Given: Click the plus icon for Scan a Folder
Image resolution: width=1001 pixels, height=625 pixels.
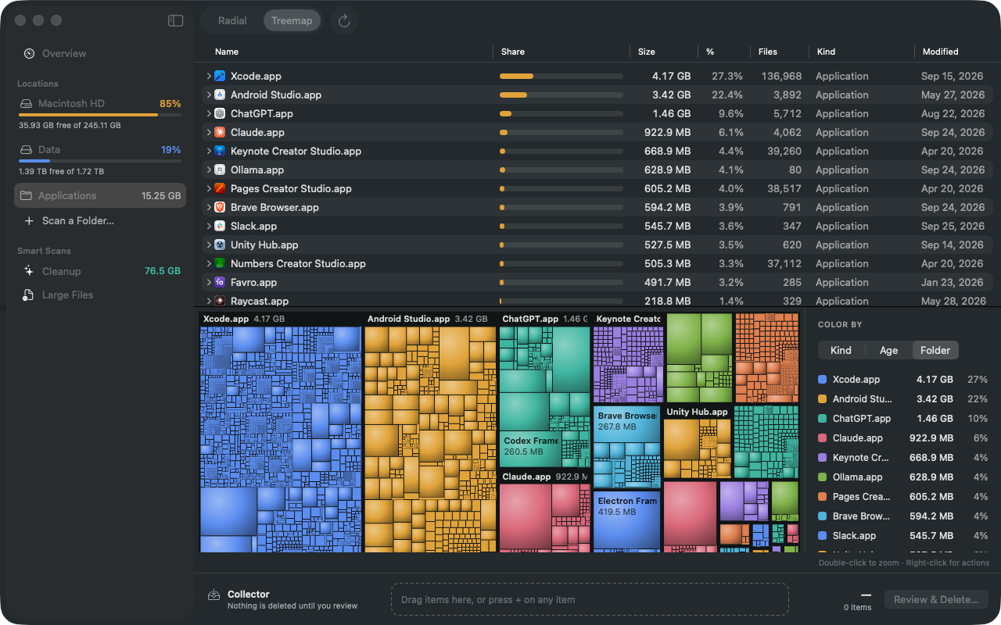Looking at the screenshot, I should tap(29, 221).
